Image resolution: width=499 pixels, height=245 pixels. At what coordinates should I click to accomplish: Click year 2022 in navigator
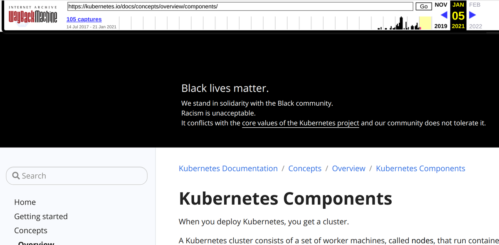coord(475,26)
